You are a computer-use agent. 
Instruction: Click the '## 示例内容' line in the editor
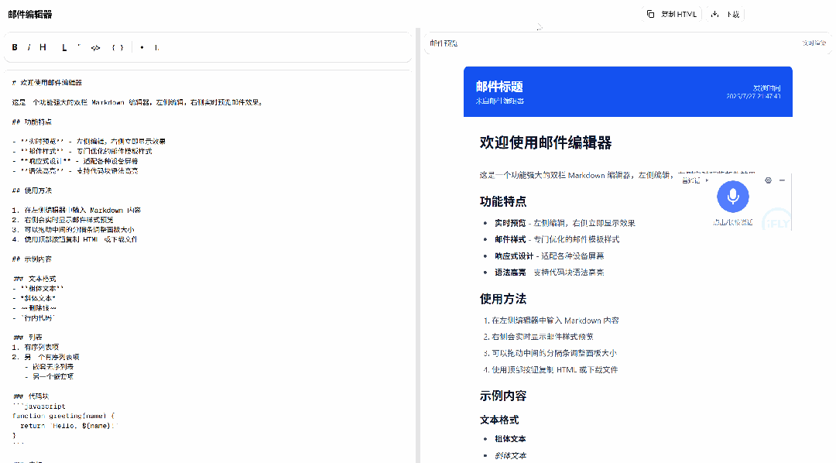click(x=32, y=259)
